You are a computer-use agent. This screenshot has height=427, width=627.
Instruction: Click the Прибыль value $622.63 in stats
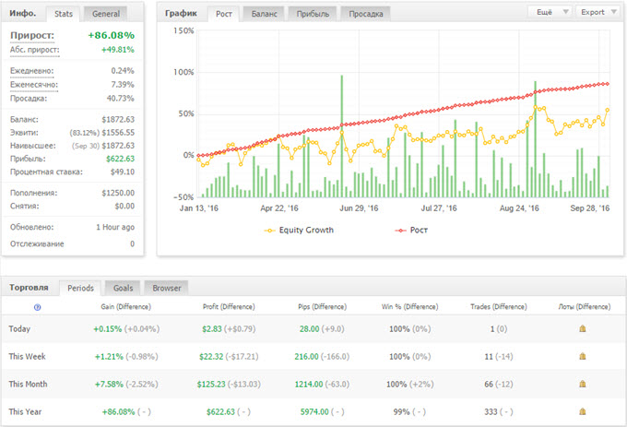coord(120,159)
